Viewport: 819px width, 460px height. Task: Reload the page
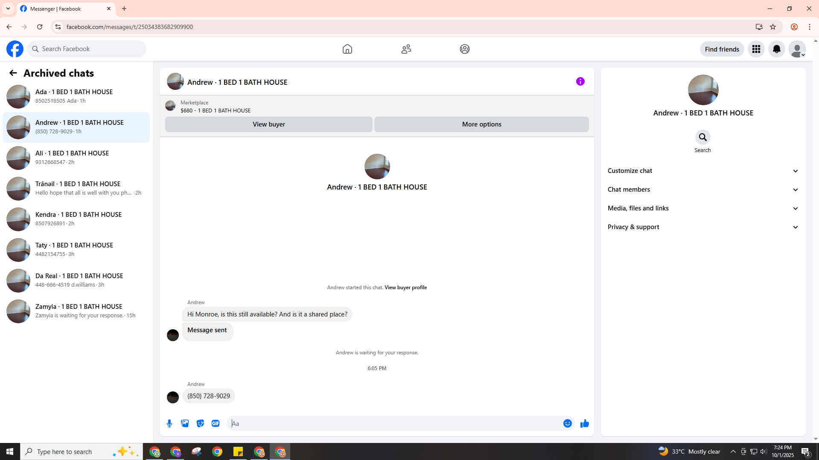click(x=40, y=27)
